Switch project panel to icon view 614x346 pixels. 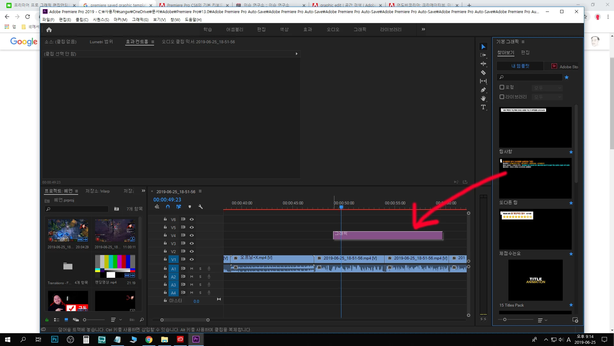[66, 320]
